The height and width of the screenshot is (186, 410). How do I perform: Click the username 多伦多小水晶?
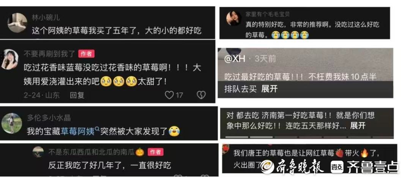pos(49,118)
